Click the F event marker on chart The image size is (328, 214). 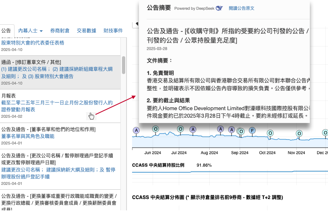click(x=252, y=130)
